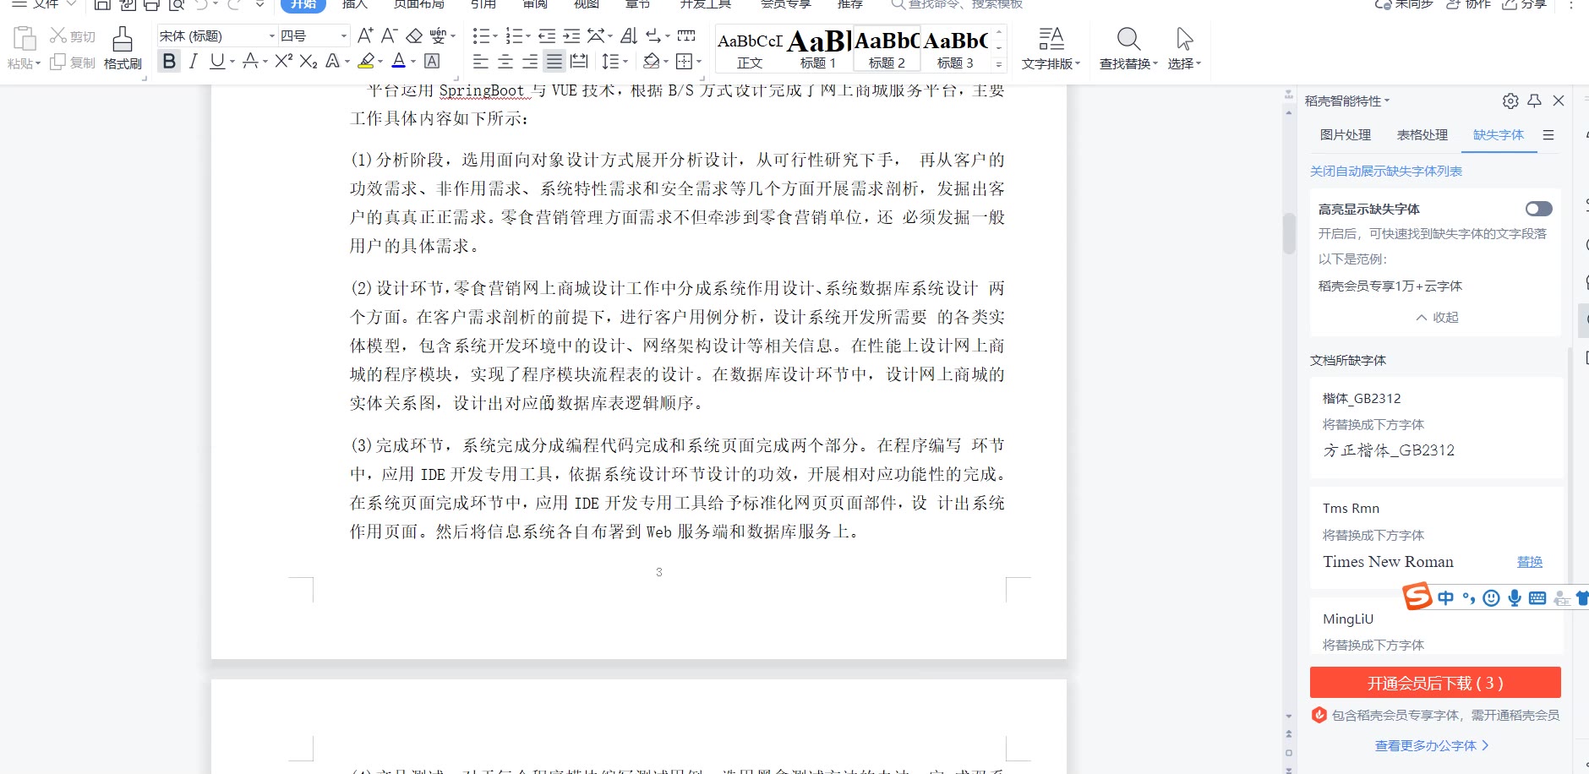Toggle justified paragraph alignment
The width and height of the screenshot is (1589, 774).
coord(554,61)
